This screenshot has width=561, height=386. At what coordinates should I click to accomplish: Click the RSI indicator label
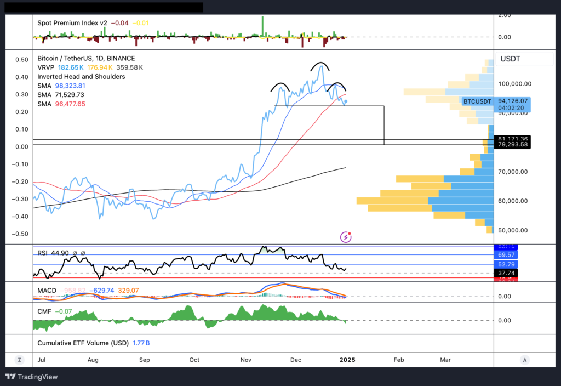43,253
